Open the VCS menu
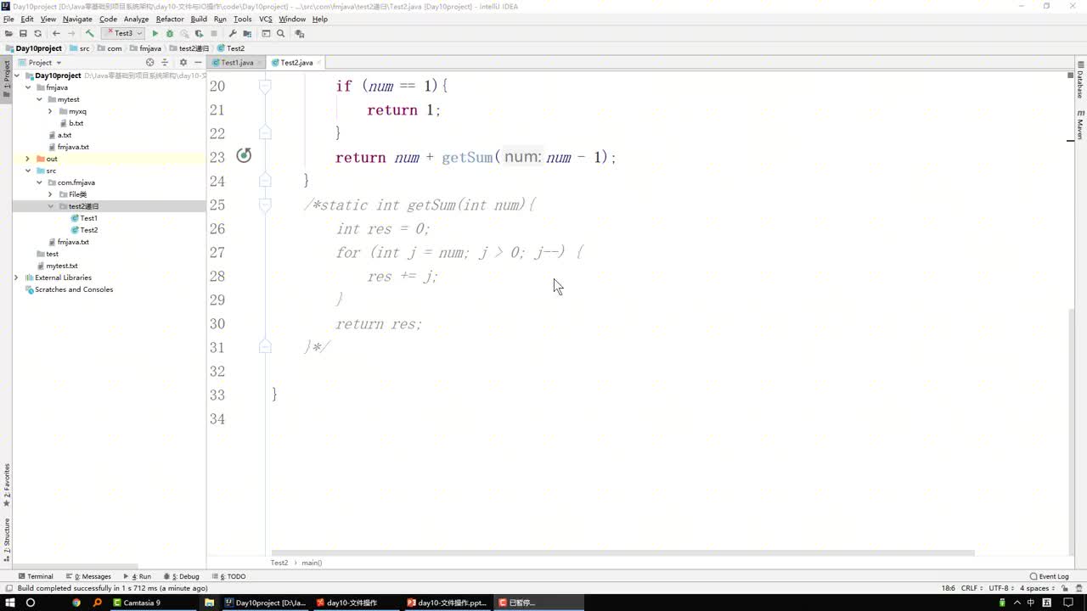Screen dimensions: 1087x611 pos(266,19)
